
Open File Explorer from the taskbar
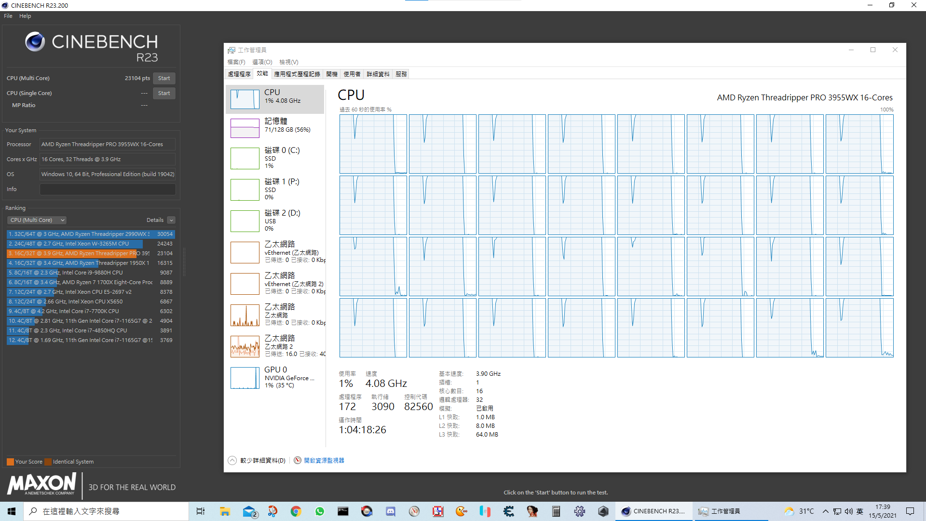(x=225, y=511)
